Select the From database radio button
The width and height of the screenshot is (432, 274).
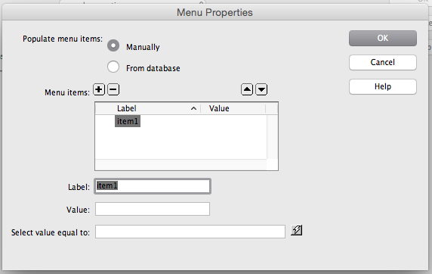click(x=113, y=67)
